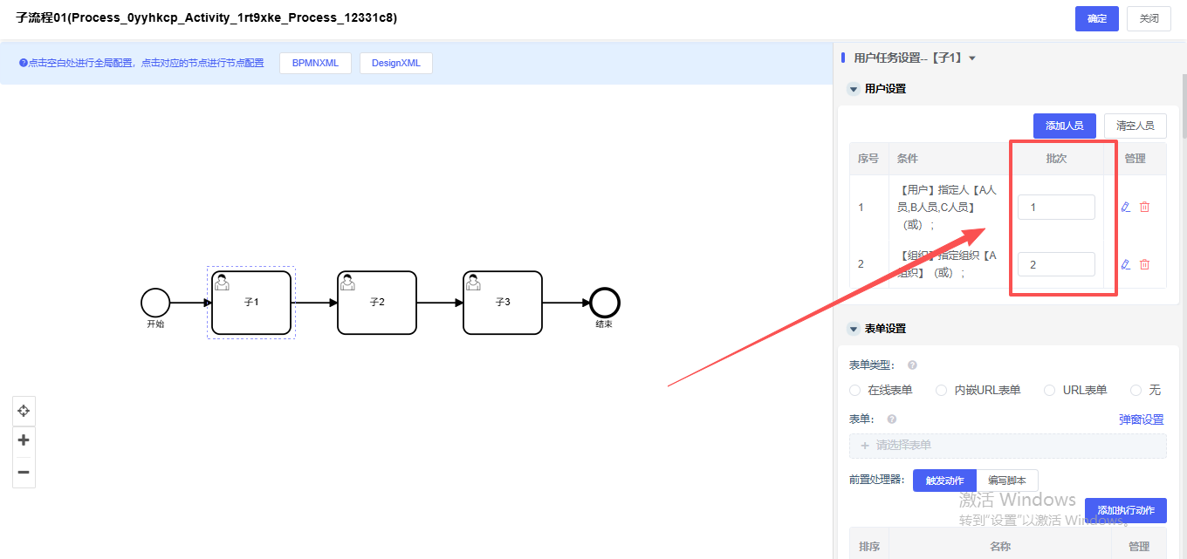The height and width of the screenshot is (559, 1187).
Task: Select the 子2 user task node
Action: [377, 303]
